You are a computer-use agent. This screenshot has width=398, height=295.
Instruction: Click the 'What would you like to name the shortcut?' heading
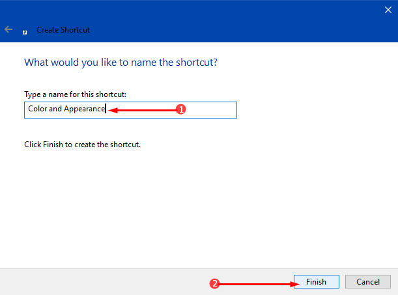click(x=121, y=63)
